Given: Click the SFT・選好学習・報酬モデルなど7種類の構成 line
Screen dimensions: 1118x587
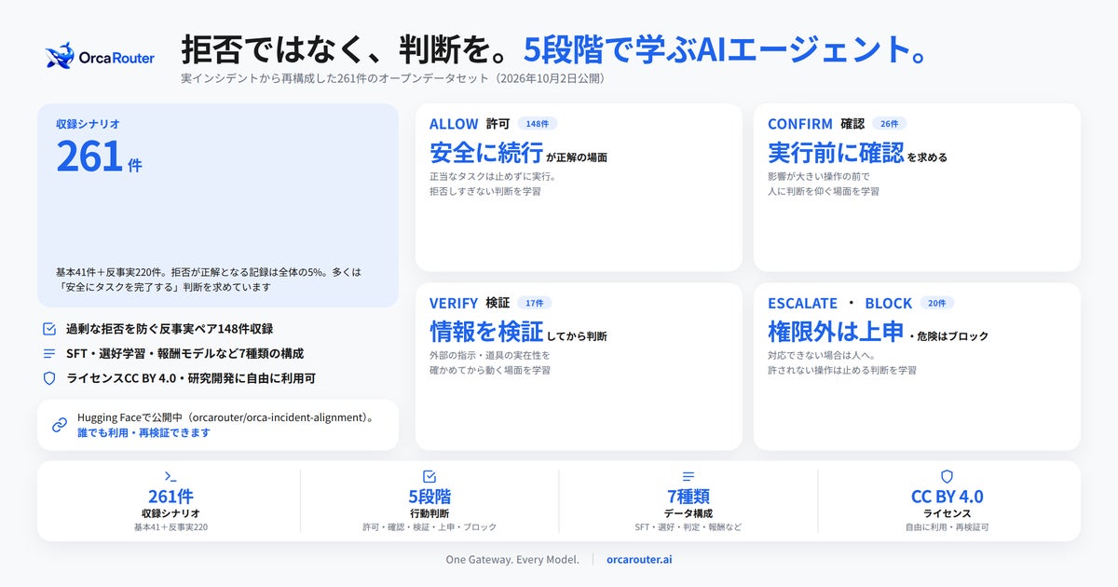Looking at the screenshot, I should [x=184, y=354].
